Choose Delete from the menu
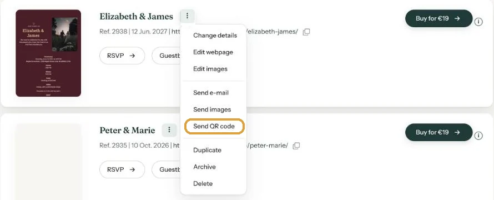This screenshot has height=200, width=494. (203, 183)
